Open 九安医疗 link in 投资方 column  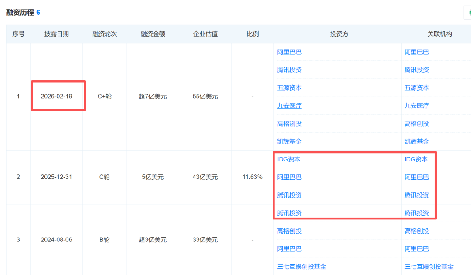289,105
